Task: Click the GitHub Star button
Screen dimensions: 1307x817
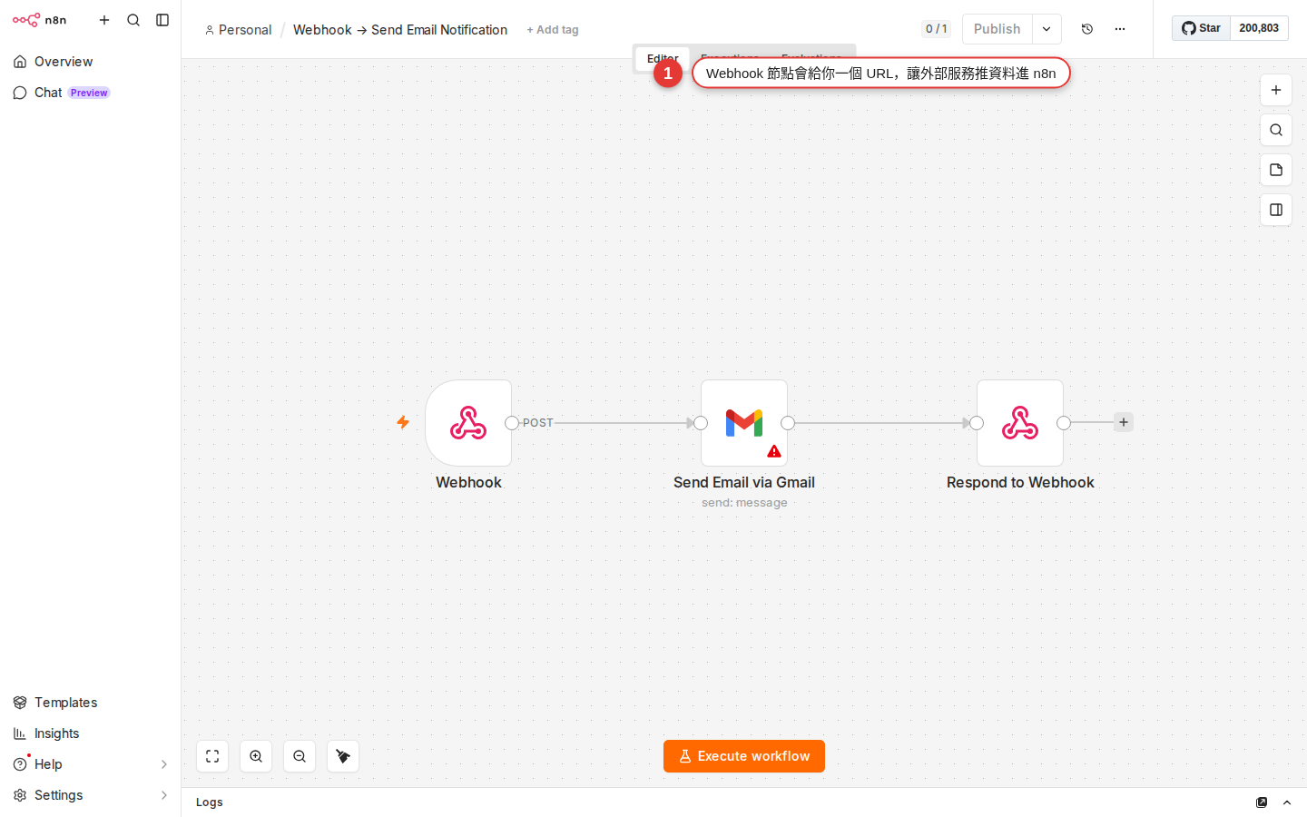Action: (x=1201, y=28)
